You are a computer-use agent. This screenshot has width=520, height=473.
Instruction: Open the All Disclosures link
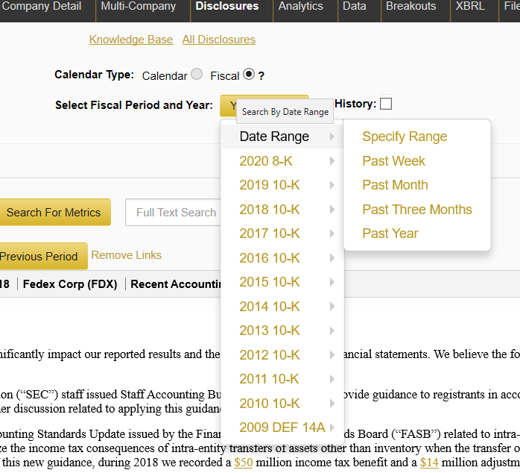[218, 40]
